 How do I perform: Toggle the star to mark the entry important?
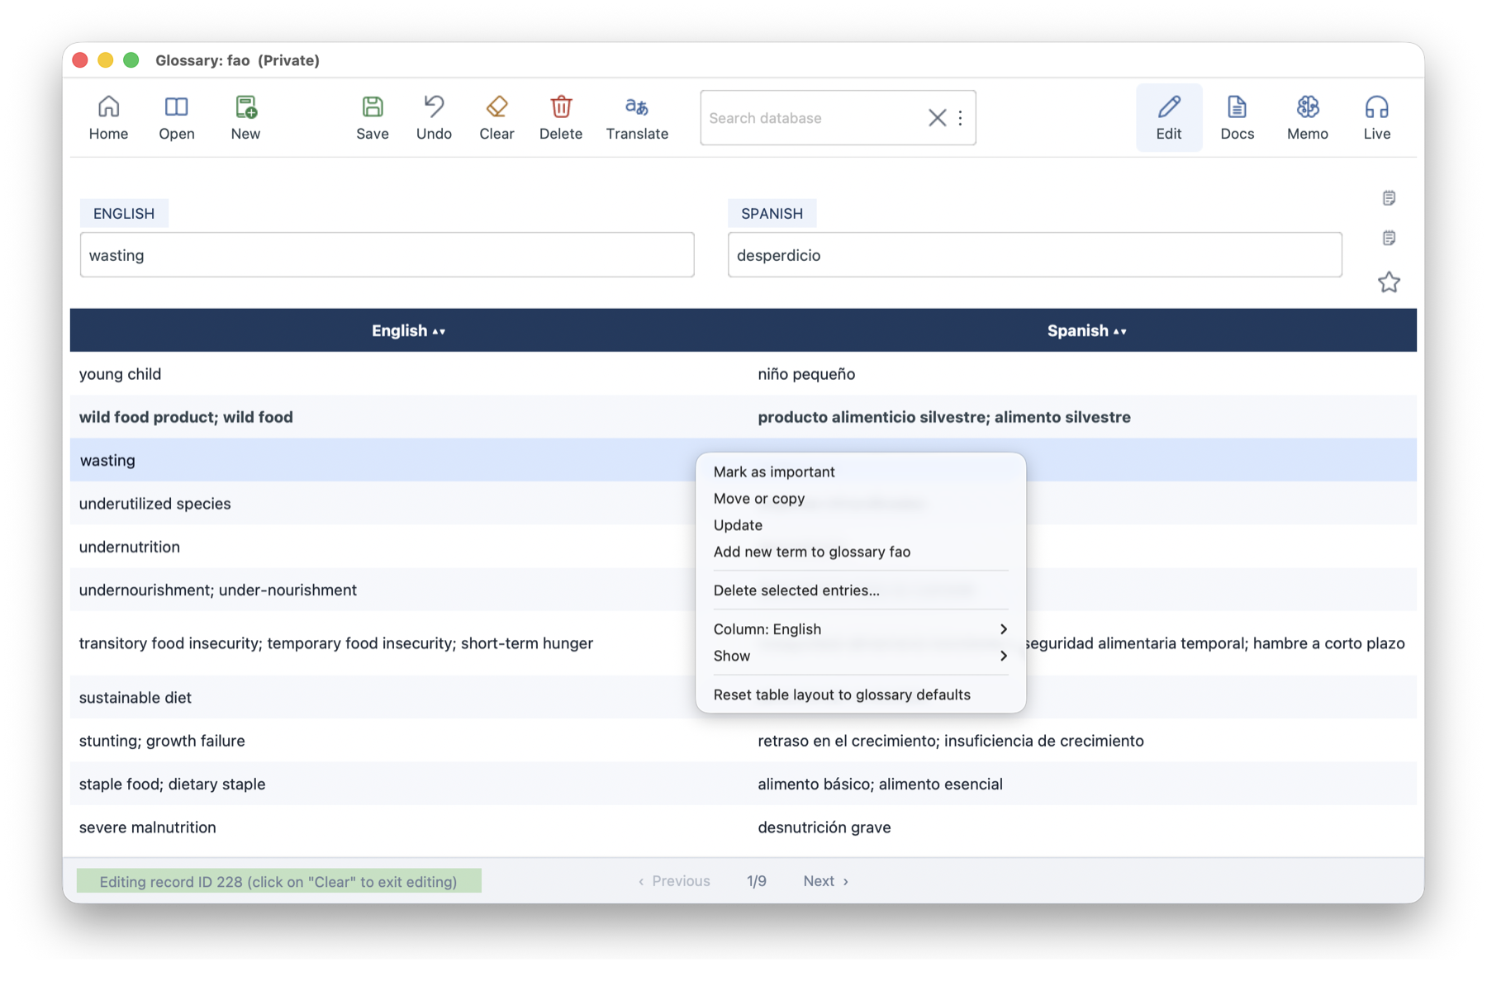click(1389, 282)
